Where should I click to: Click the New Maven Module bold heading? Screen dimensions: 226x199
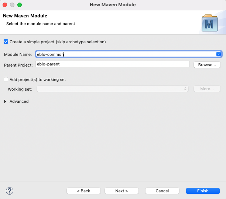(25, 16)
